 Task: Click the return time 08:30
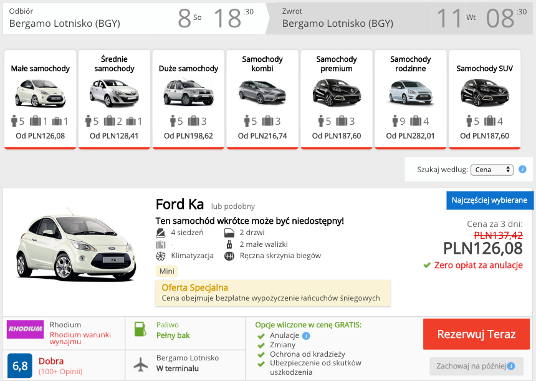point(506,18)
